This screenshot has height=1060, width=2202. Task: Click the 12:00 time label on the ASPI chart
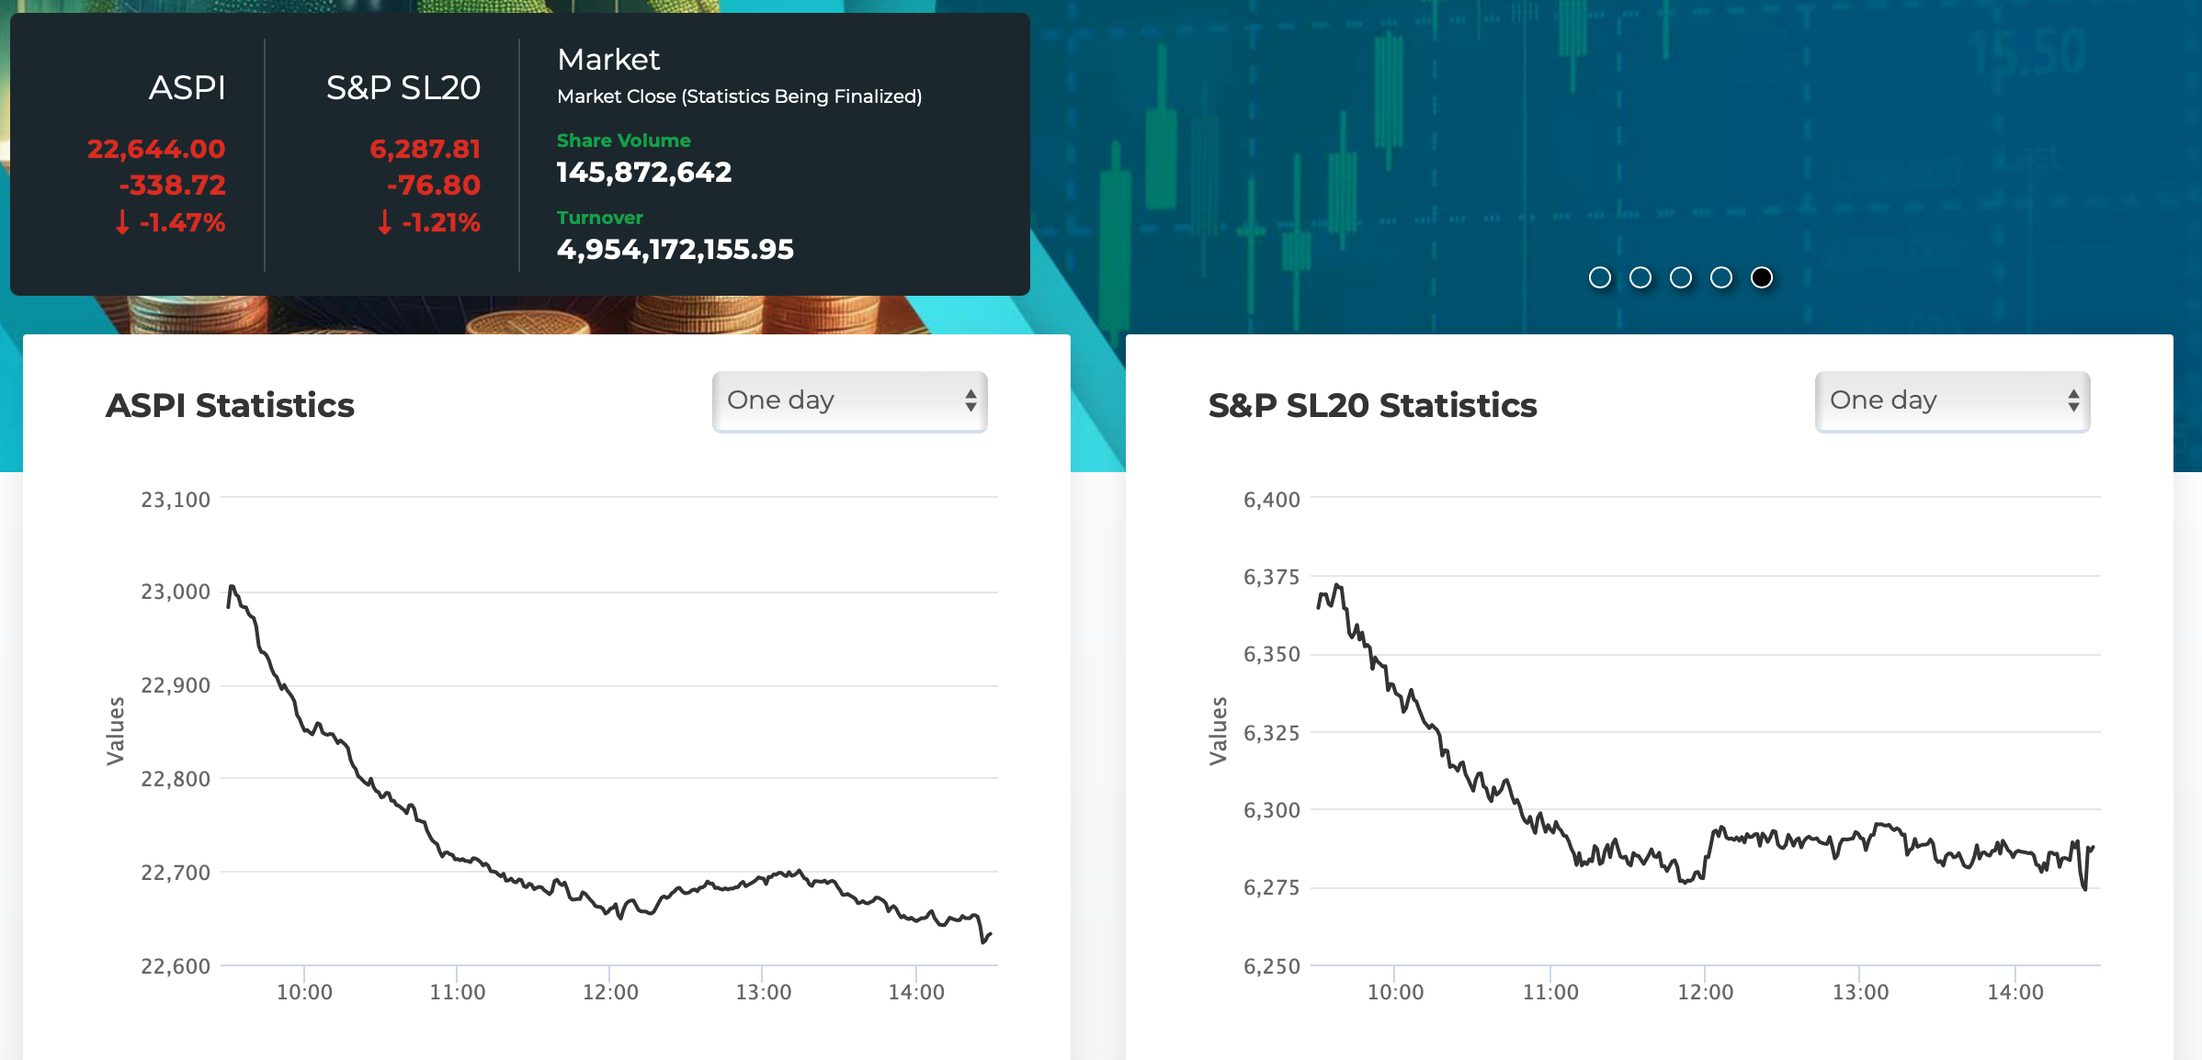(x=610, y=992)
